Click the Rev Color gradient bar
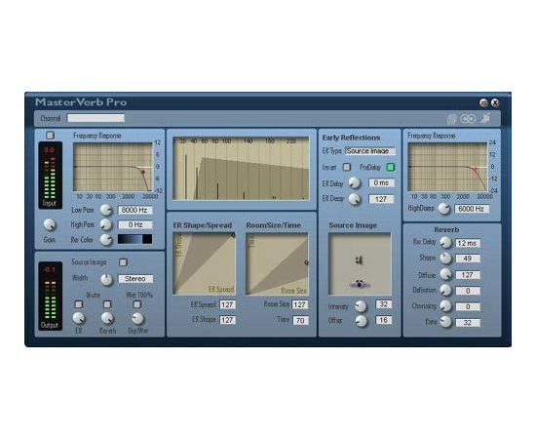536x439 pixels. 135,239
